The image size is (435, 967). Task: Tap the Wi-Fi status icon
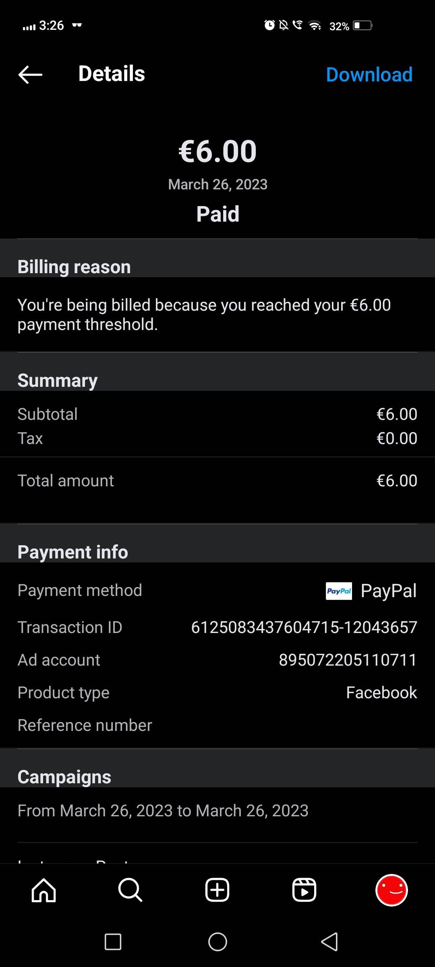pyautogui.click(x=315, y=26)
